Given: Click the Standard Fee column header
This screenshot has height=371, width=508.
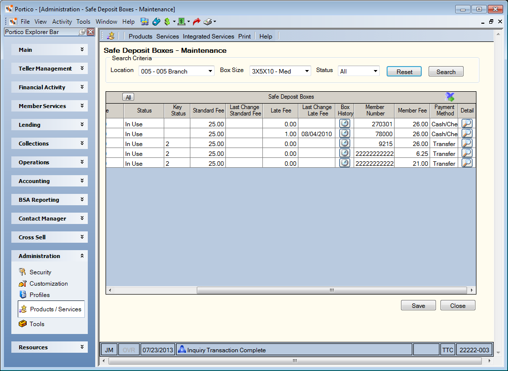Looking at the screenshot, I should tap(208, 111).
